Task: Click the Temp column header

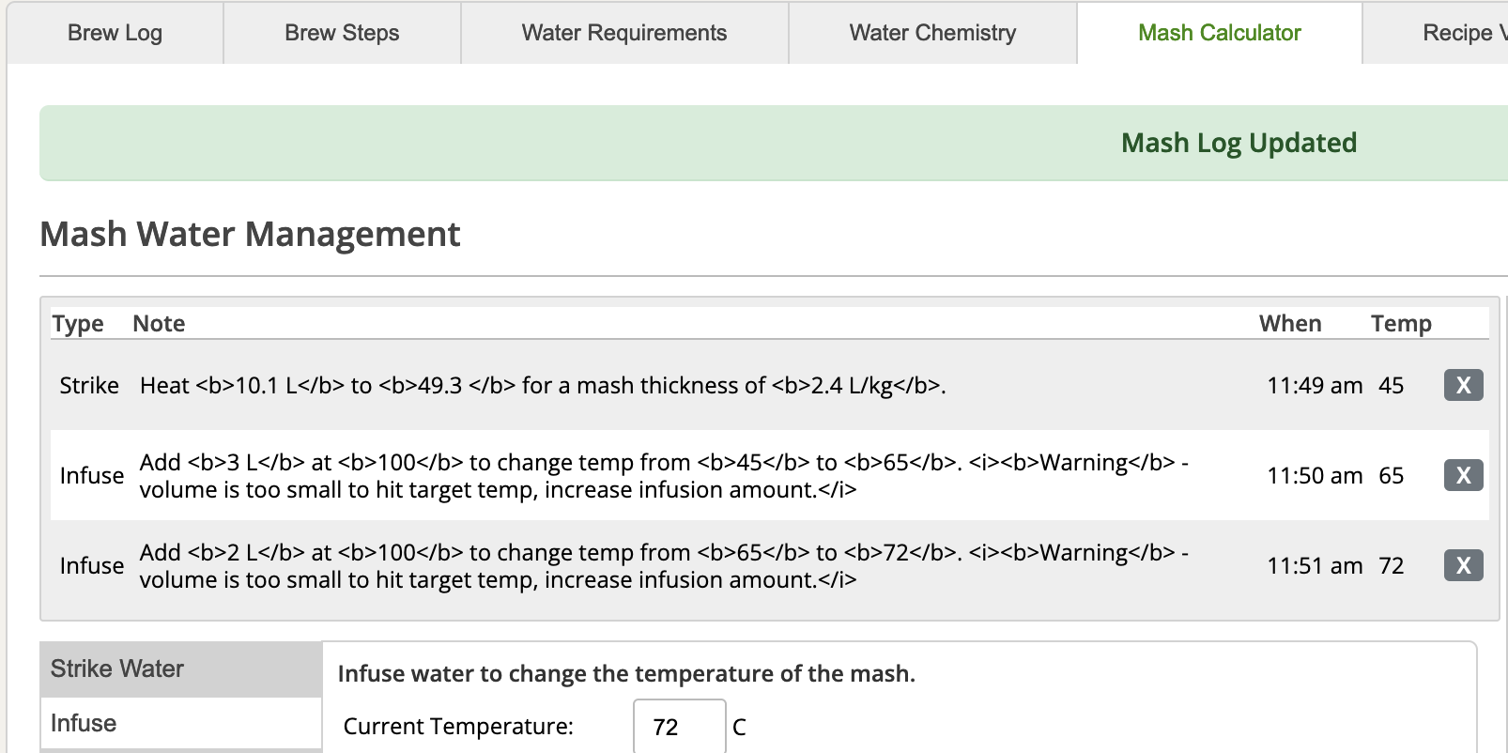Action: coord(1400,324)
